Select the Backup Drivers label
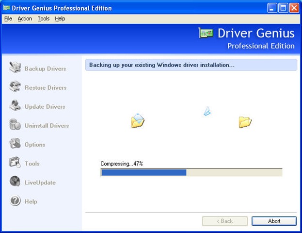302x233 pixels. coord(46,68)
